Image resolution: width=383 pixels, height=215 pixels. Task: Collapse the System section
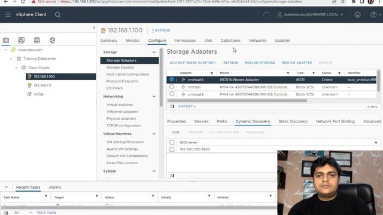154,171
